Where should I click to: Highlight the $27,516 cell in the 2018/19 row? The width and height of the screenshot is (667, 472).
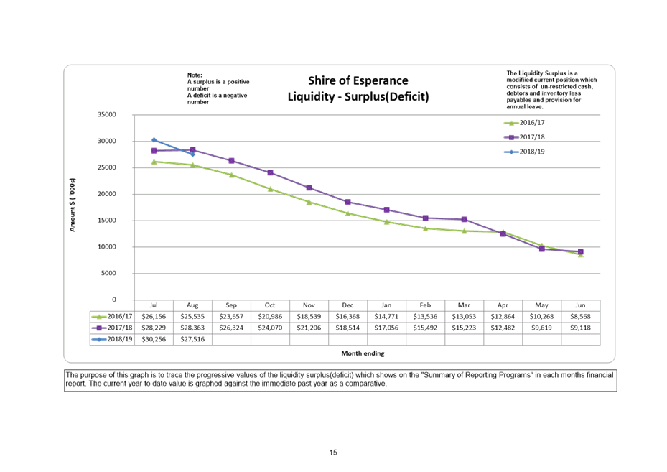192,339
